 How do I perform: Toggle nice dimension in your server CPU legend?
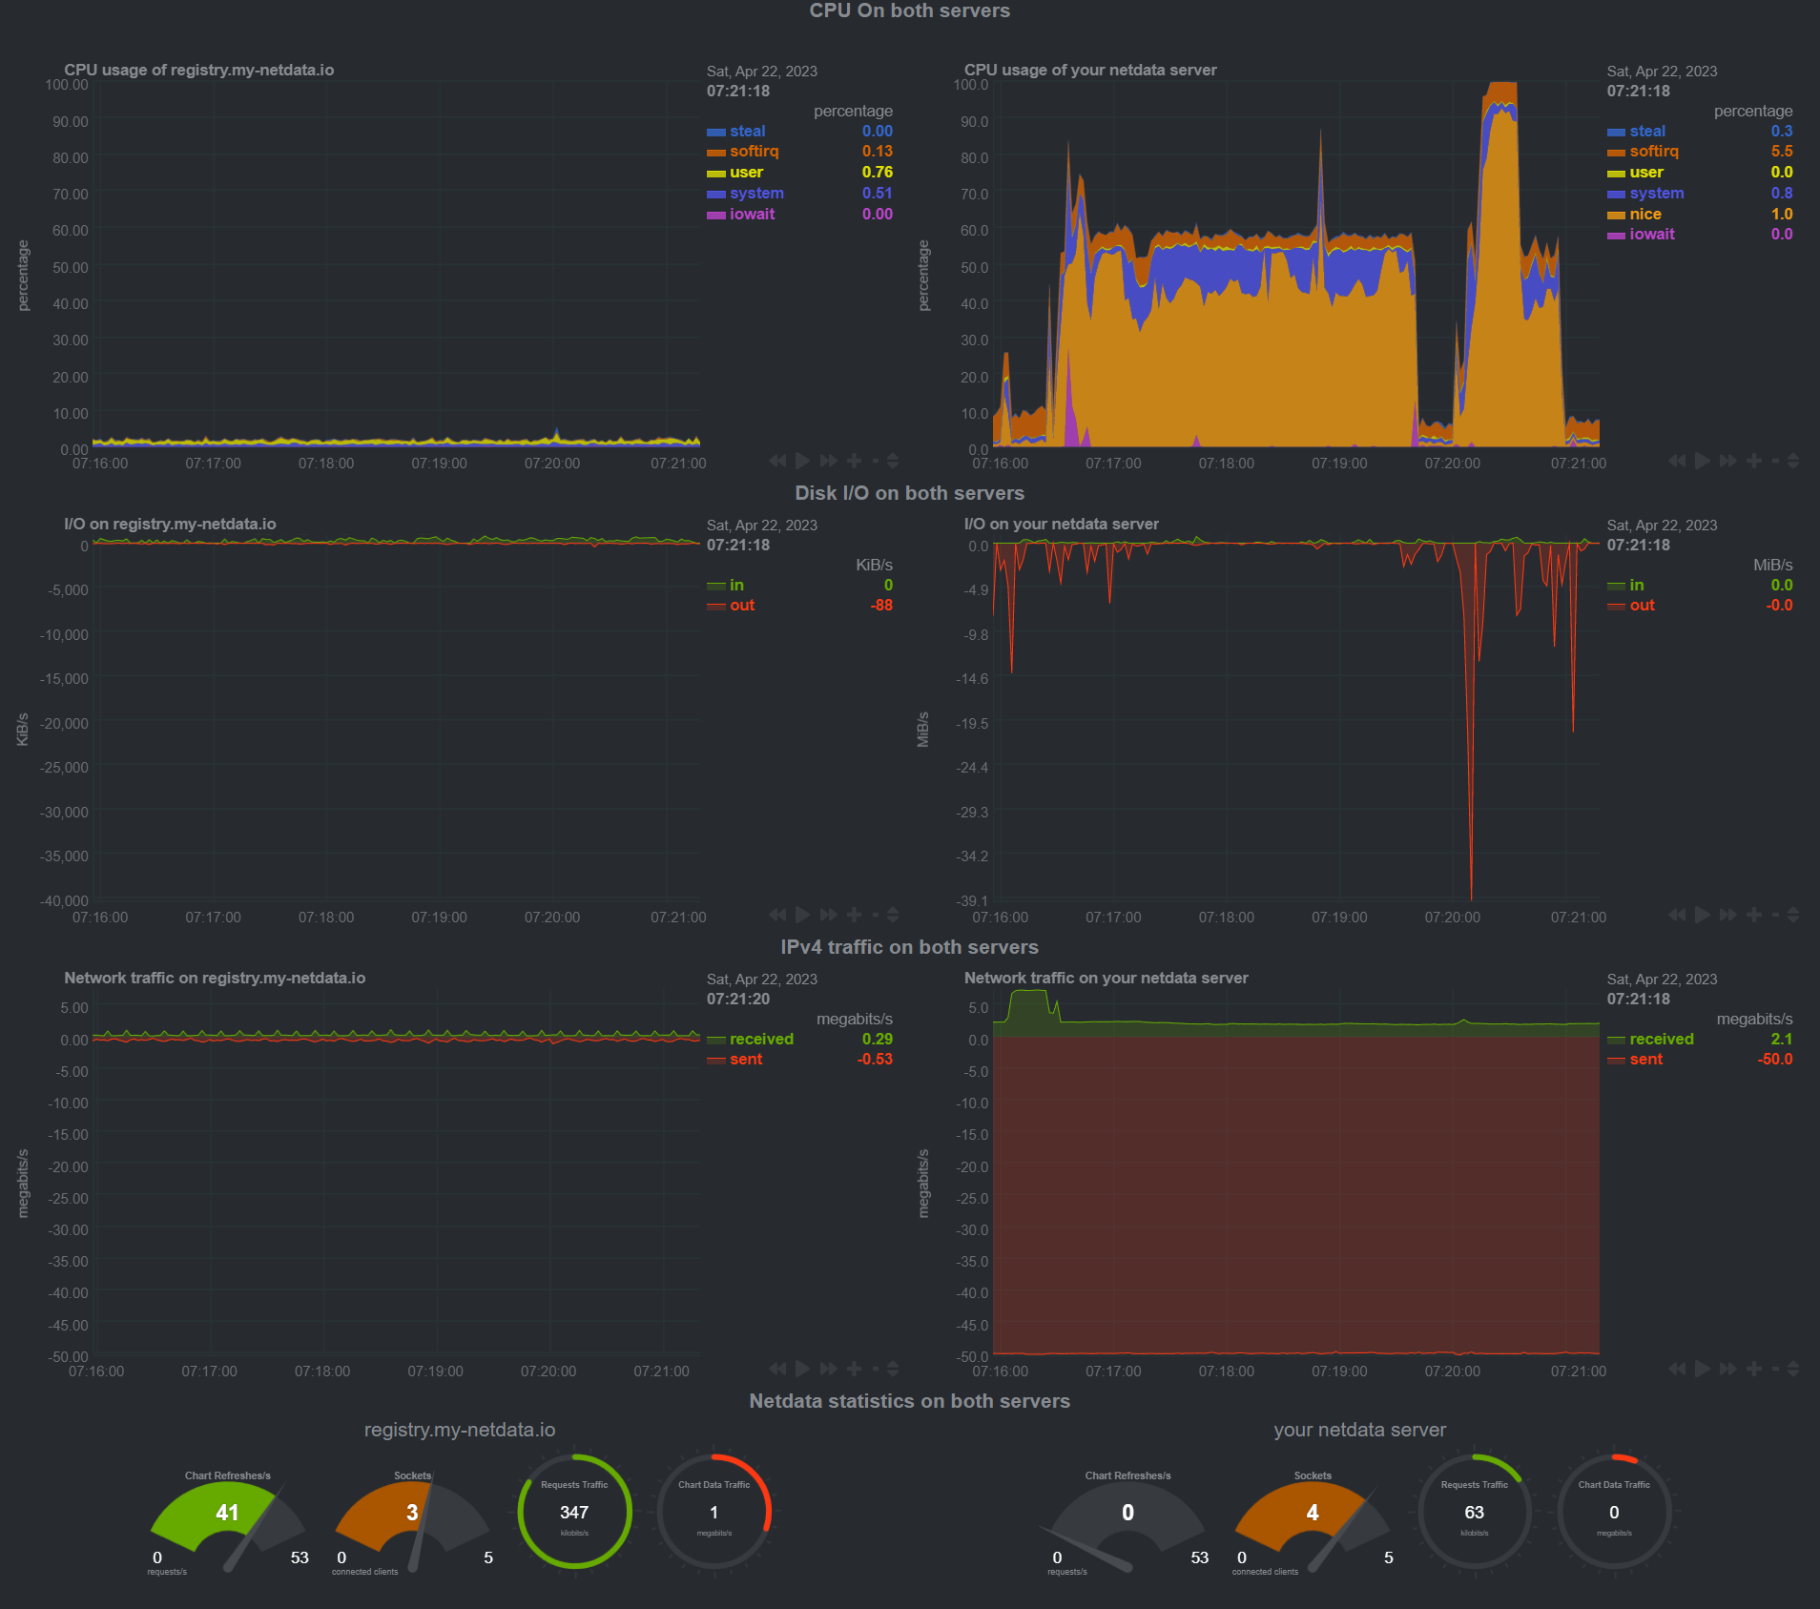[1644, 215]
